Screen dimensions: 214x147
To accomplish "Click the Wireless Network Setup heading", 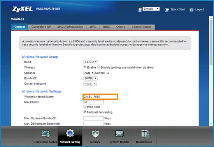I will (40, 57).
